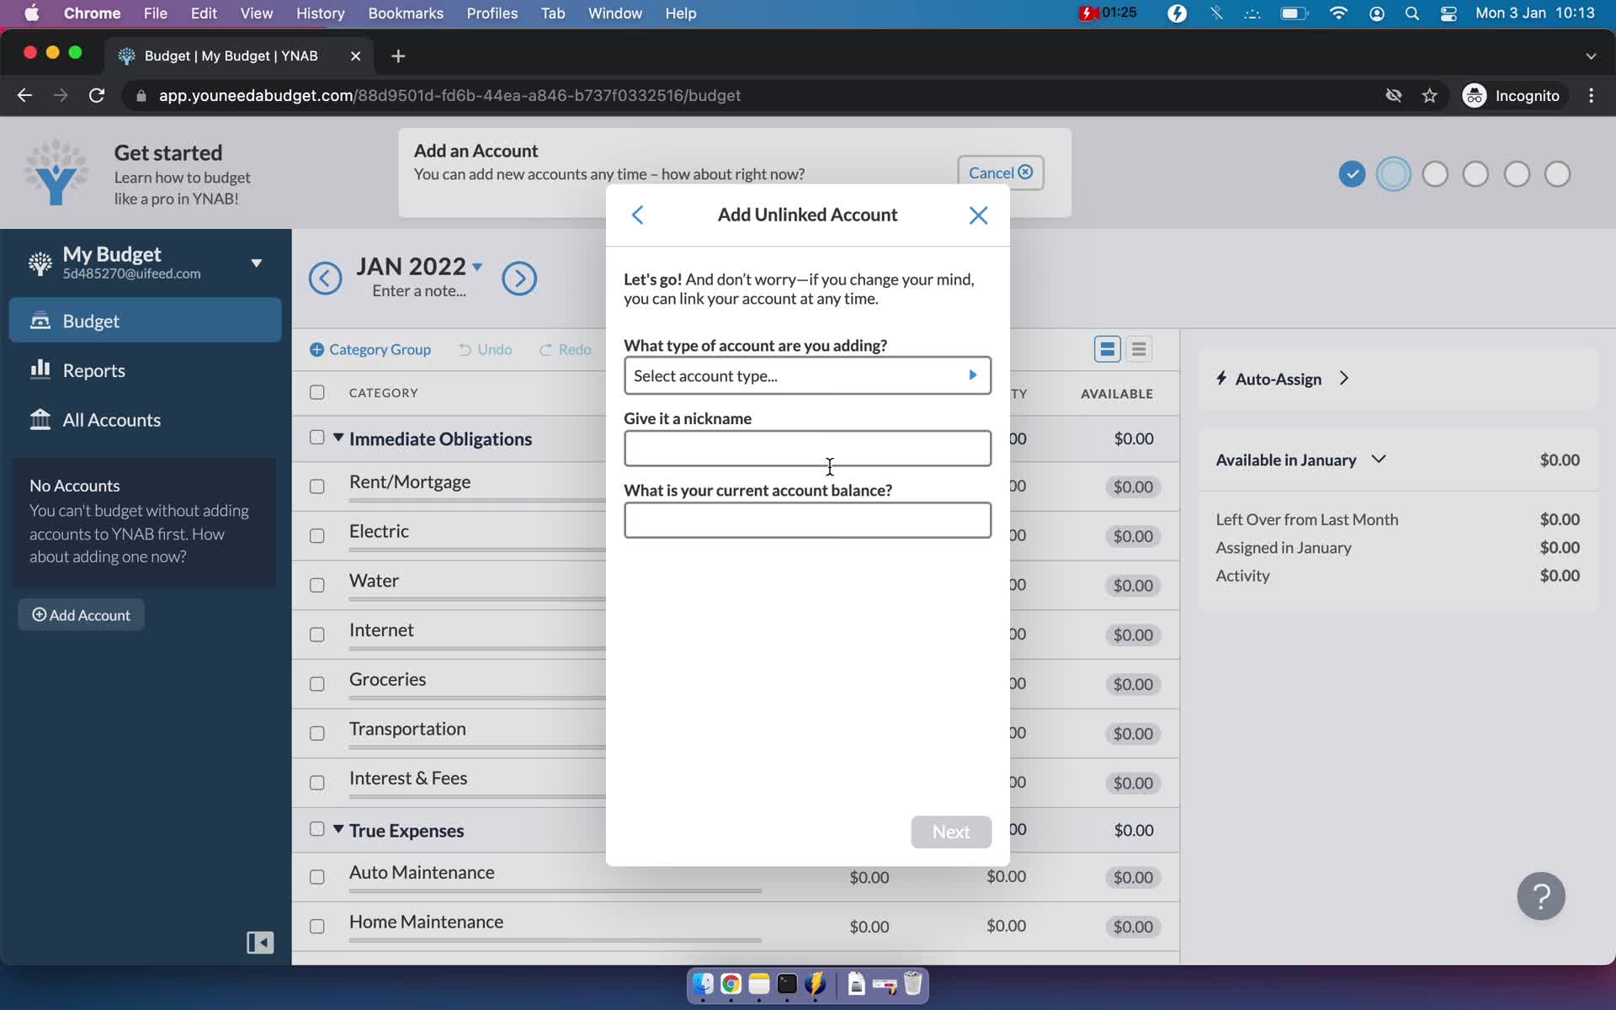Click the back arrow icon in dialog
Viewport: 1616px width, 1010px height.
point(636,214)
